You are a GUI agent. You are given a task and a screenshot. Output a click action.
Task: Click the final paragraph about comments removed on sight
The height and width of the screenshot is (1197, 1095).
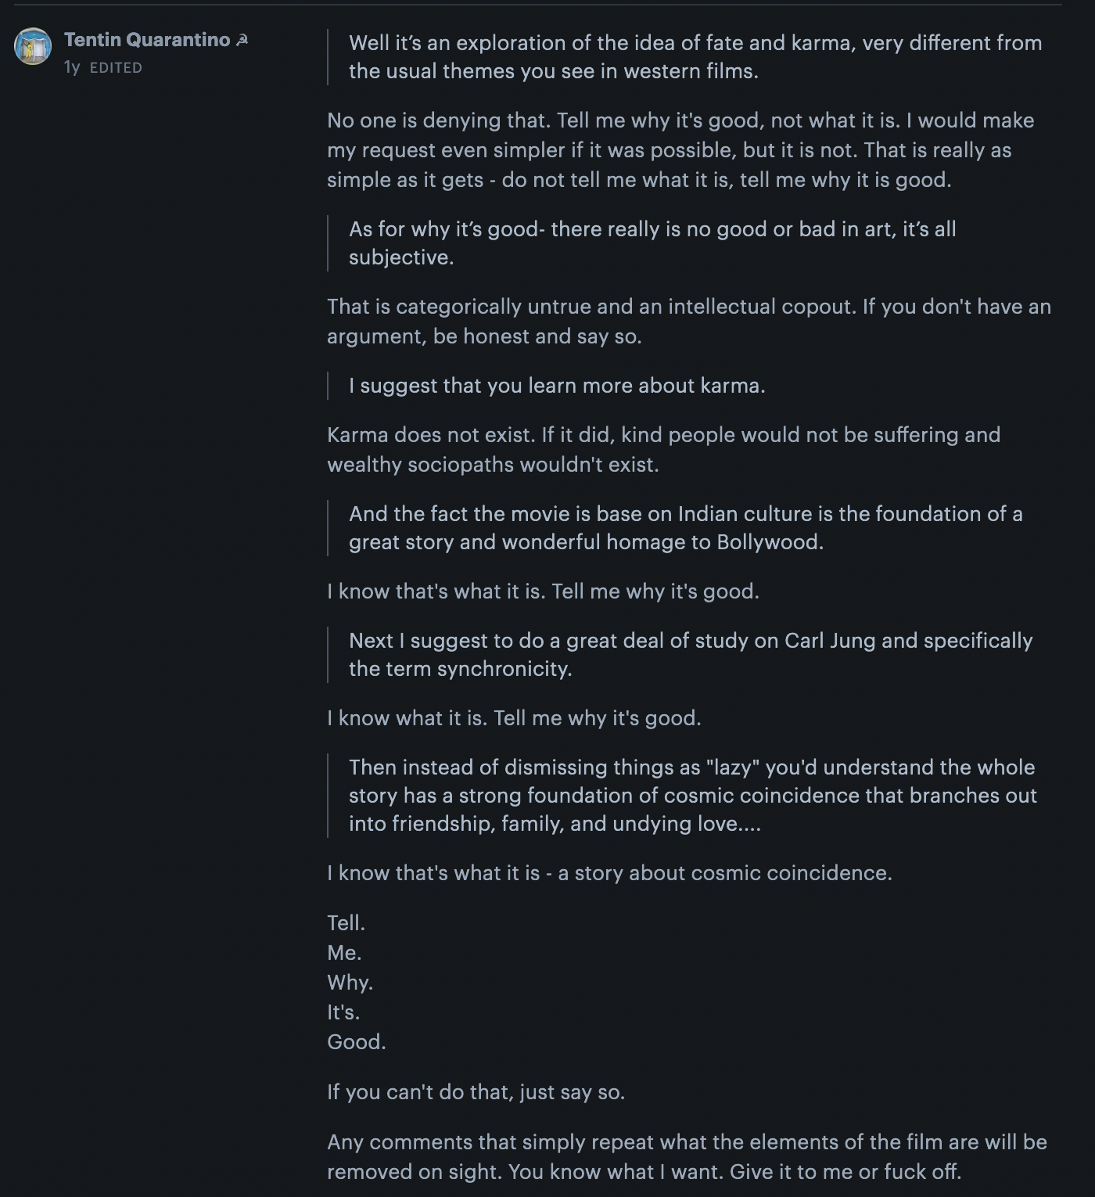point(687,1157)
